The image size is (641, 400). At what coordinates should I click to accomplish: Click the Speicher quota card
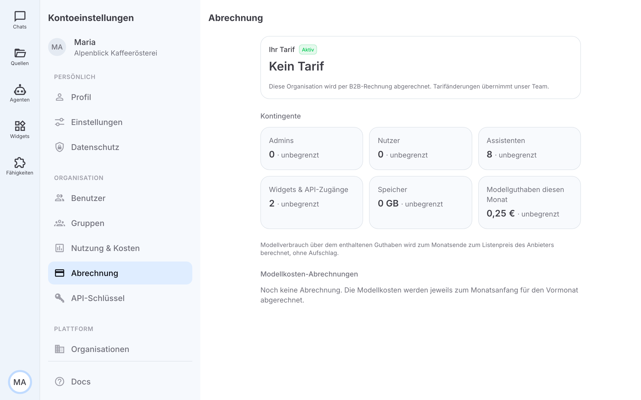click(x=420, y=202)
